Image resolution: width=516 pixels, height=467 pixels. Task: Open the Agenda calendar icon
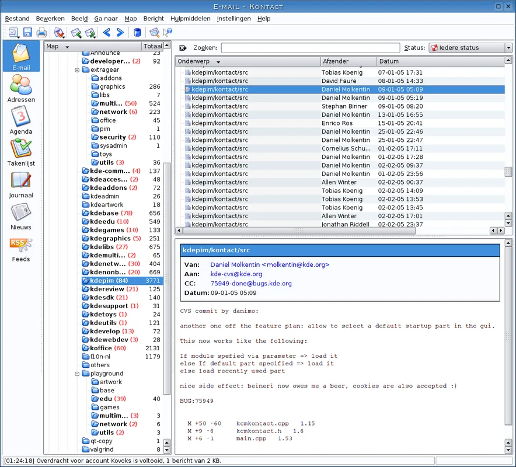point(21,120)
